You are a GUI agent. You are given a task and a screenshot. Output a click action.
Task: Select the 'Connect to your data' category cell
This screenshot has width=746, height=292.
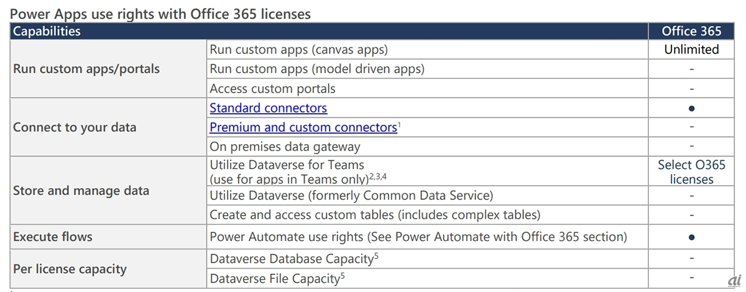[75, 127]
